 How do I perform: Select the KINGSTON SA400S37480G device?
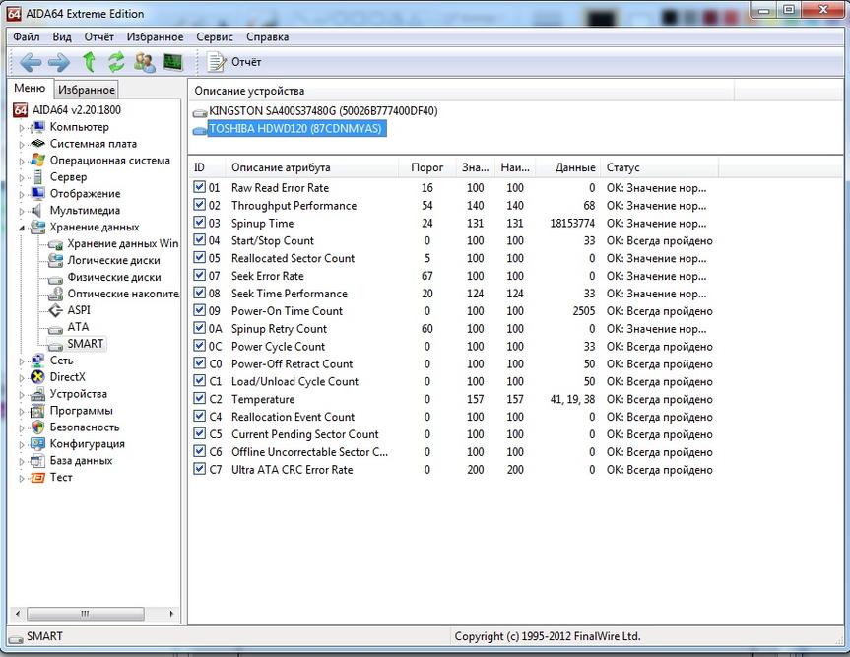tap(323, 111)
